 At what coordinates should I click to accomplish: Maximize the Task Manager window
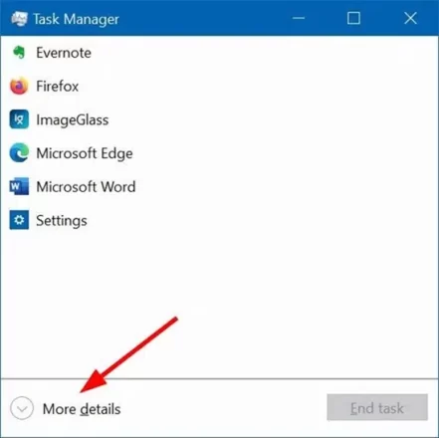point(353,18)
